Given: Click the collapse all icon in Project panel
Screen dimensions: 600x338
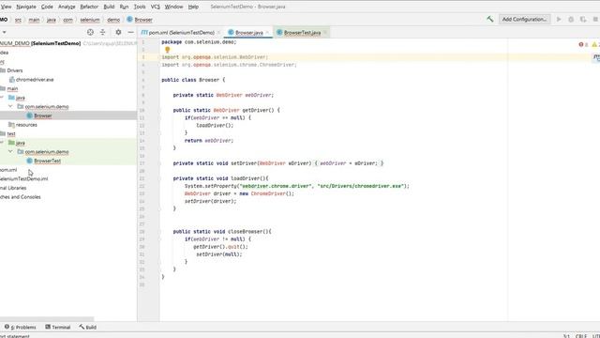Looking at the screenshot, I should coord(102,32).
